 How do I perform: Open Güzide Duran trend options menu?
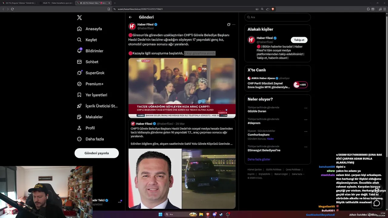tap(306, 108)
